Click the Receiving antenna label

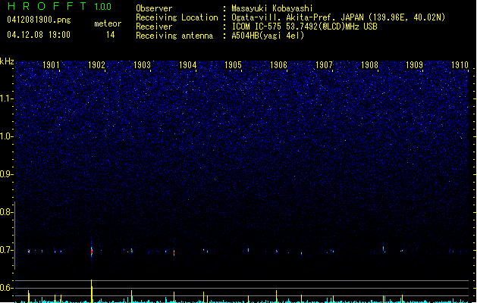click(174, 36)
